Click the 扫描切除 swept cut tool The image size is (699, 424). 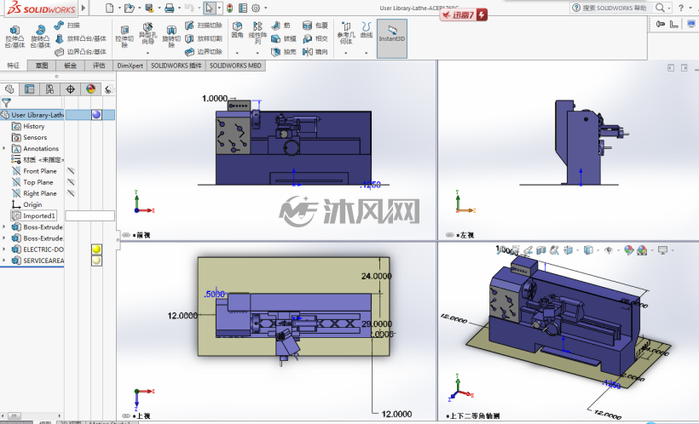[x=203, y=26]
